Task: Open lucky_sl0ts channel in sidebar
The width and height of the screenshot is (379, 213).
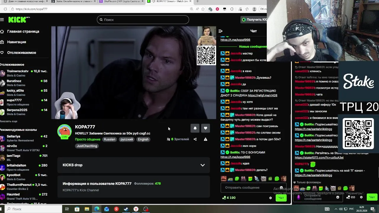Action: (x=24, y=93)
